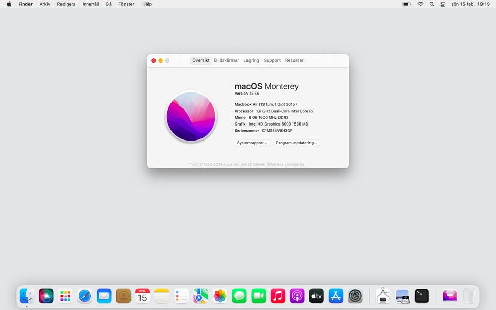Viewport: 496px width, 310px height.
Task: Click the Licensavtal link
Action: click(x=295, y=164)
